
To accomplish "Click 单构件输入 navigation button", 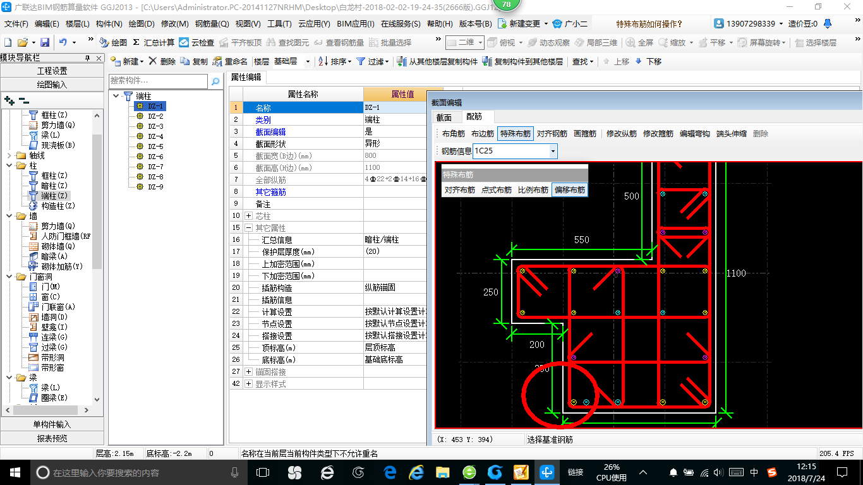I will coord(52,424).
